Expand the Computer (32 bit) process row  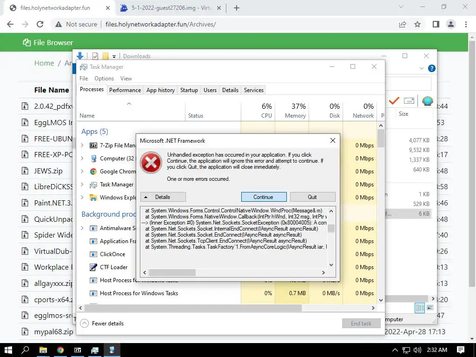(x=82, y=158)
